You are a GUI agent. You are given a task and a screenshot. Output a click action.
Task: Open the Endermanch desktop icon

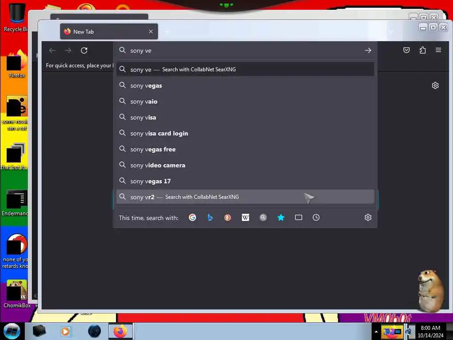tap(16, 203)
